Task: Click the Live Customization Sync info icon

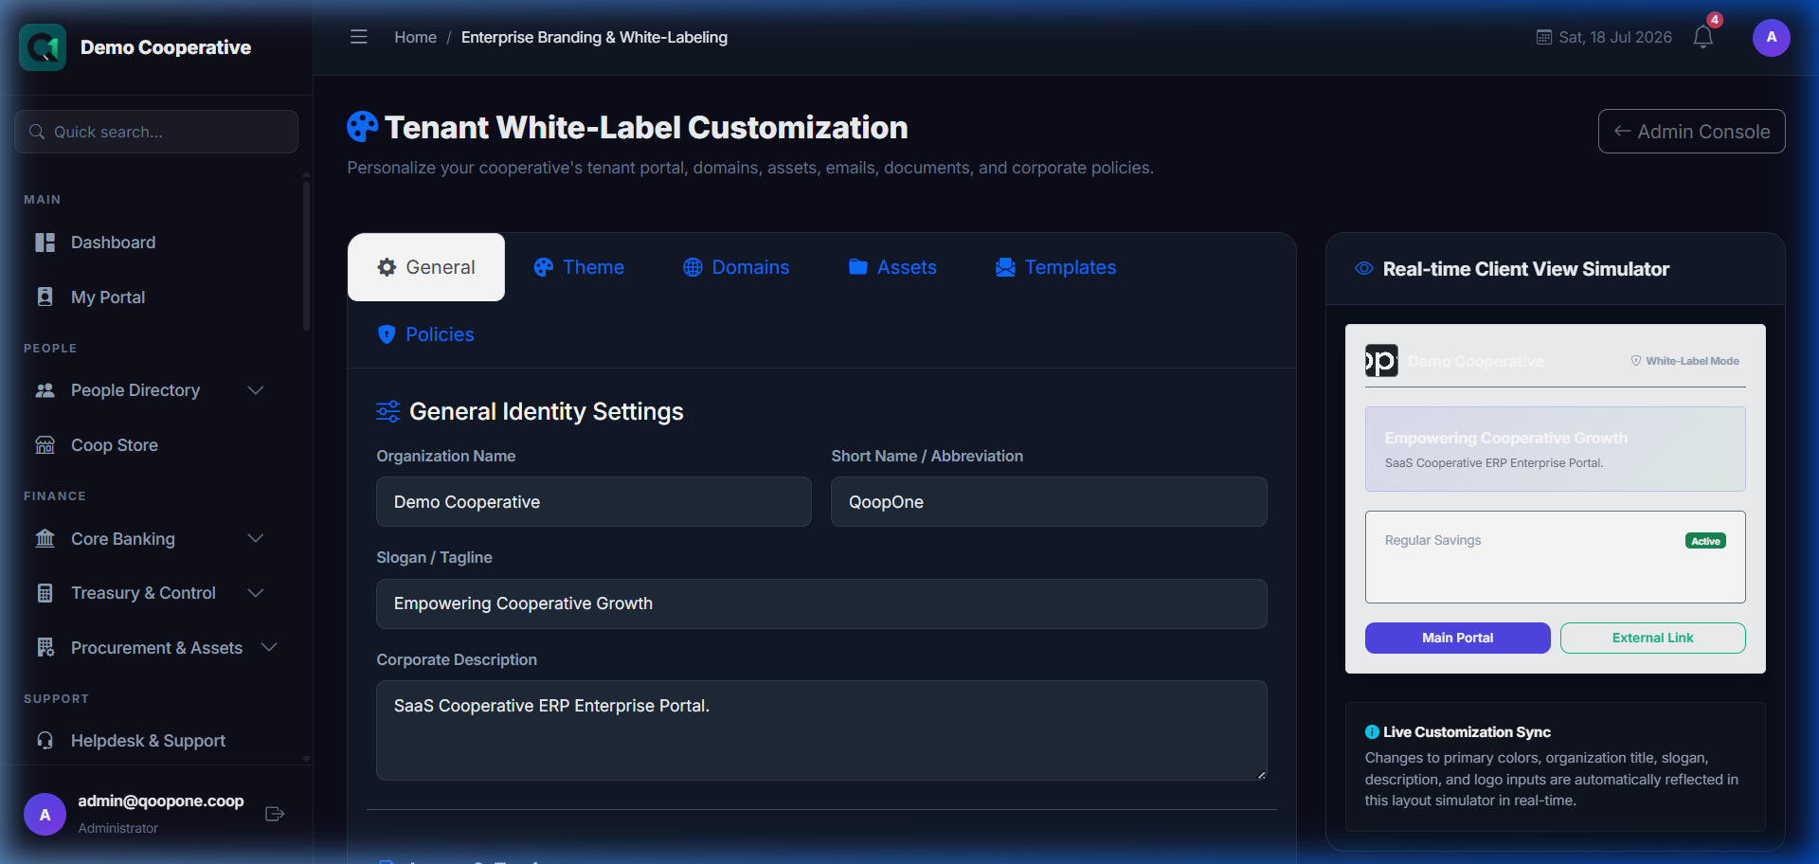Action: point(1372,732)
